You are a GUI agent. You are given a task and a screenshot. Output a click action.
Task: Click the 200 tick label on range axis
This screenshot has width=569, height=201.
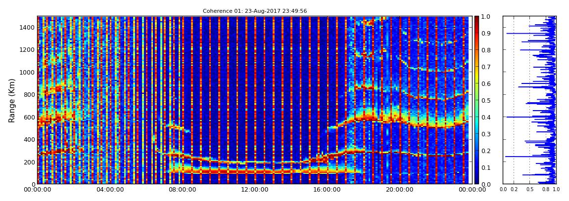tap(30, 162)
